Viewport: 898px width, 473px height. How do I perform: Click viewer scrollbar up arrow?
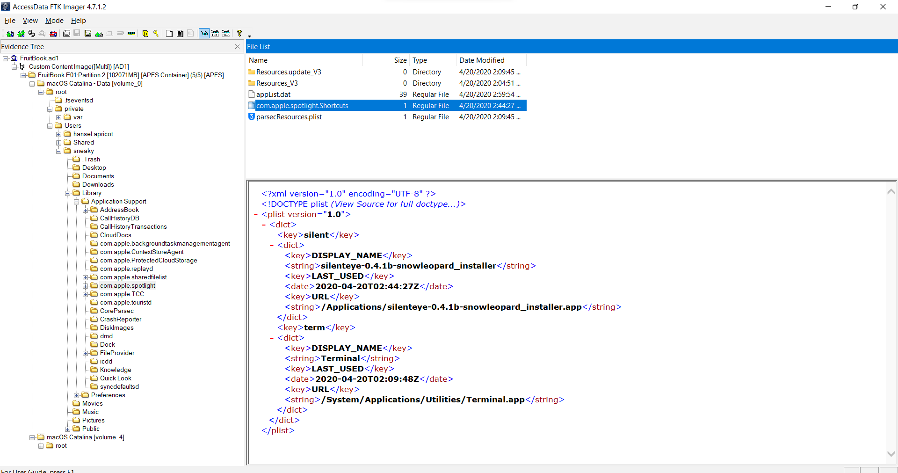tap(891, 191)
